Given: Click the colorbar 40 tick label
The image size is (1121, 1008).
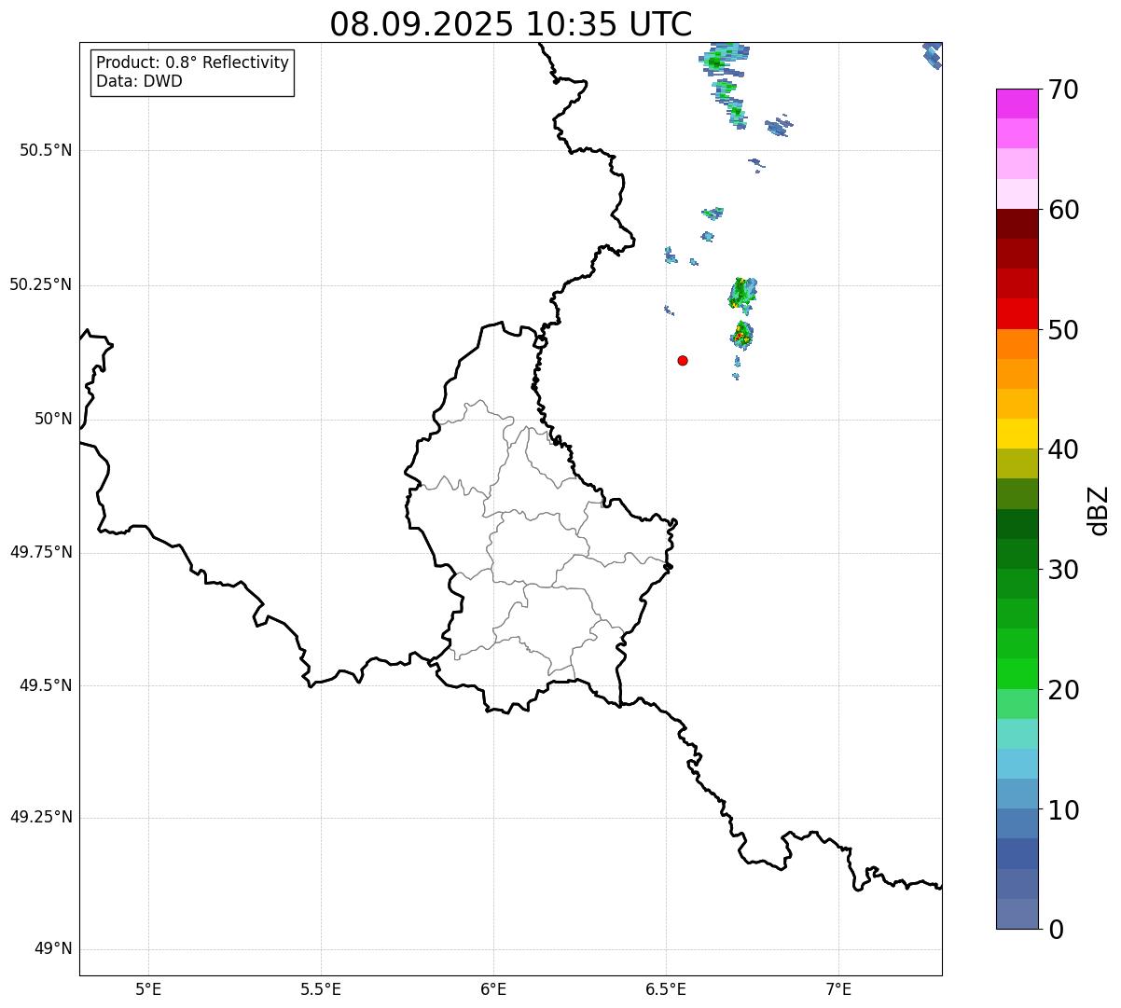Looking at the screenshot, I should tap(1063, 449).
